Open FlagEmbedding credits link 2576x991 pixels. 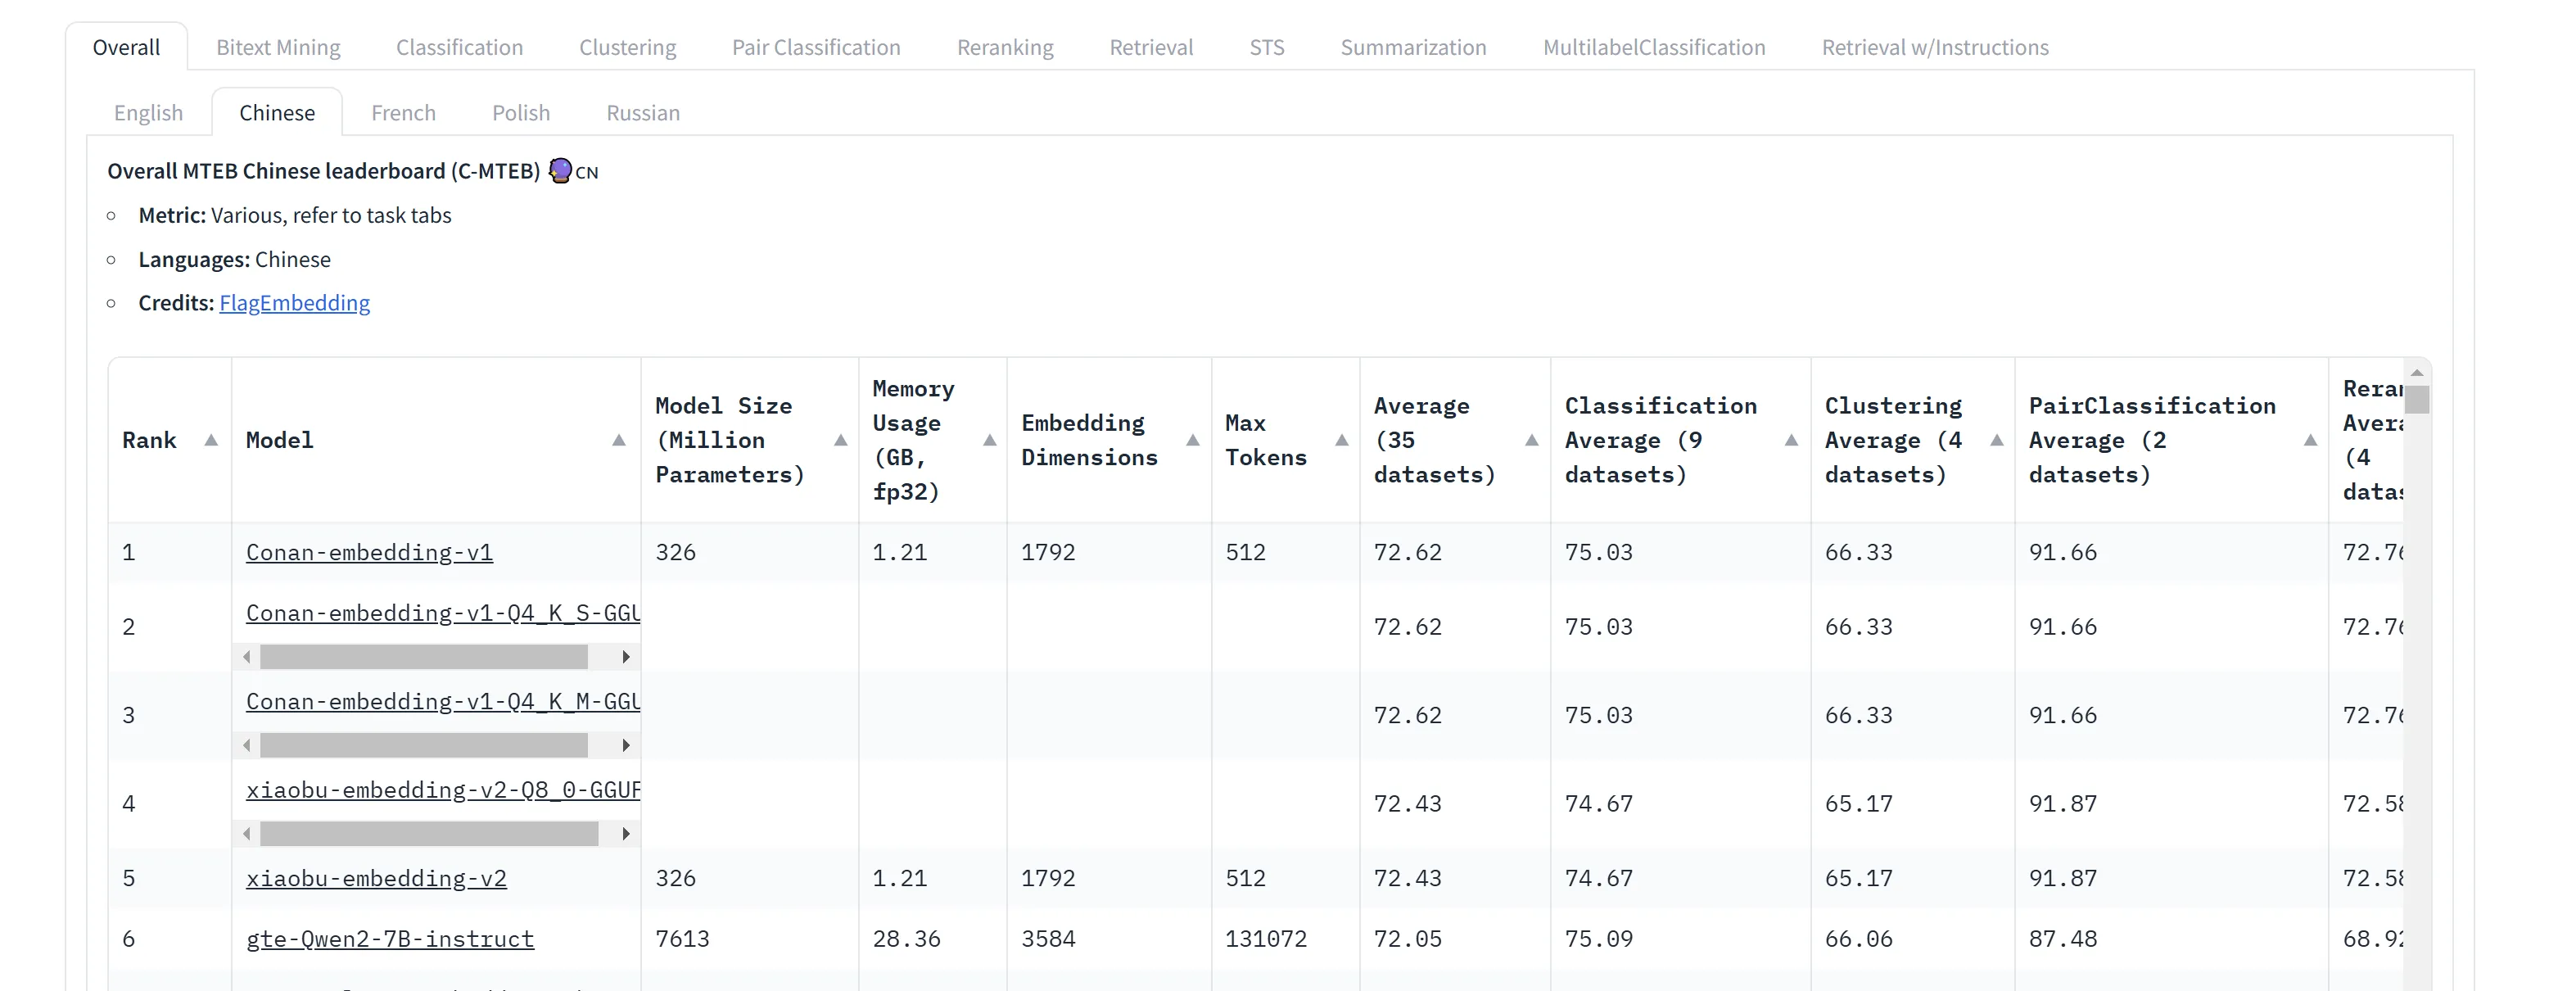tap(294, 303)
